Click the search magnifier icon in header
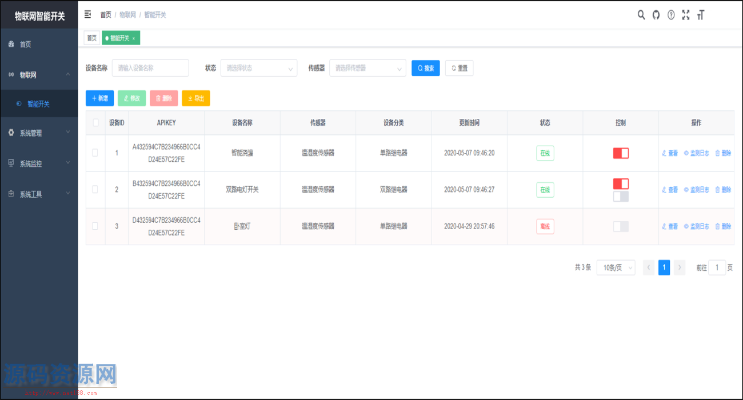743x400 pixels. 641,15
